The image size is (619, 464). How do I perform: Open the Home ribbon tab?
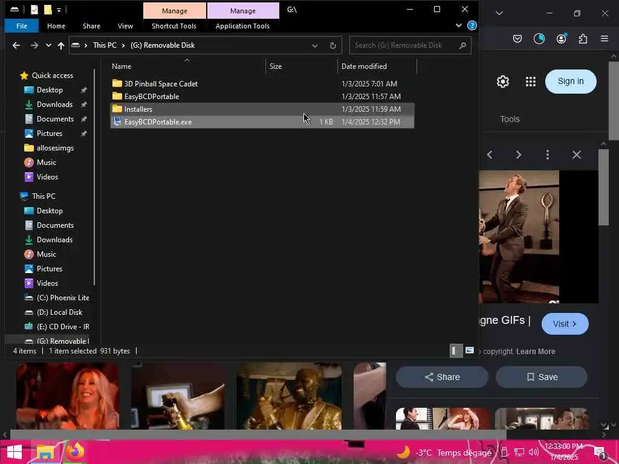[x=56, y=26]
